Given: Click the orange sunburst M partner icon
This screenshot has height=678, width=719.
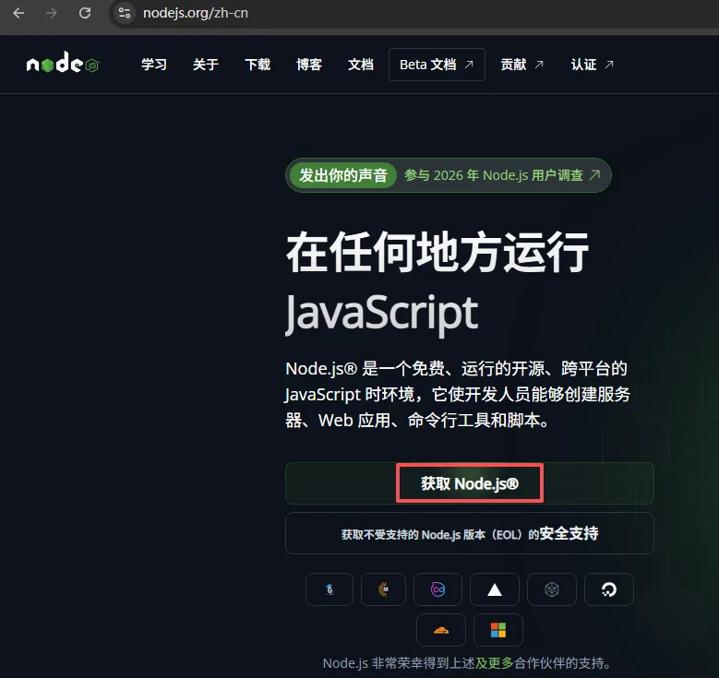Looking at the screenshot, I should tap(383, 589).
